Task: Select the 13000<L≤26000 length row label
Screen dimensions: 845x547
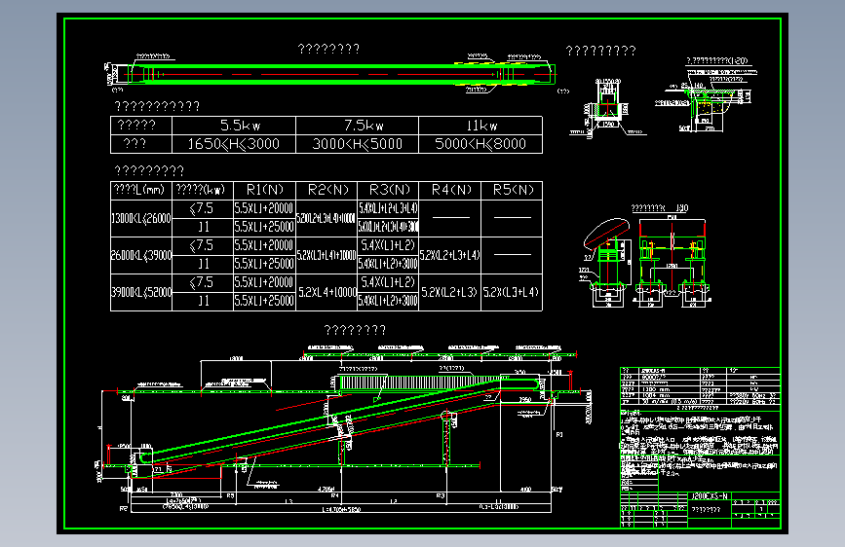Action: 140,218
